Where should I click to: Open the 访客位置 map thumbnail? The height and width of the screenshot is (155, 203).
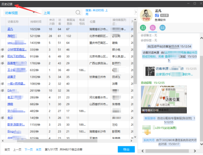[164, 99]
